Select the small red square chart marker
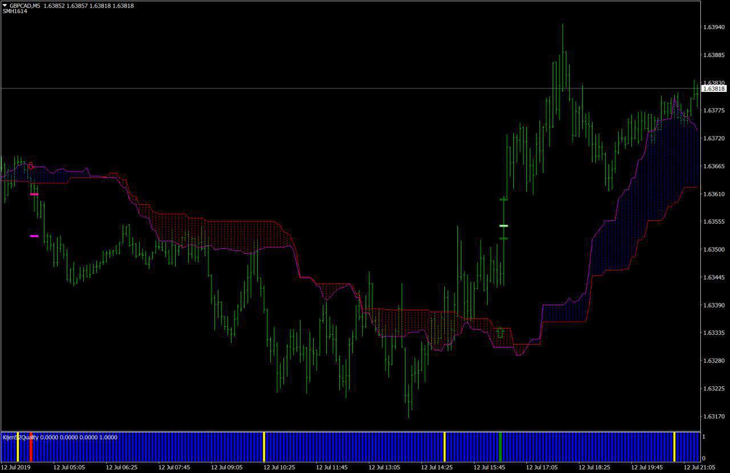 point(30,165)
